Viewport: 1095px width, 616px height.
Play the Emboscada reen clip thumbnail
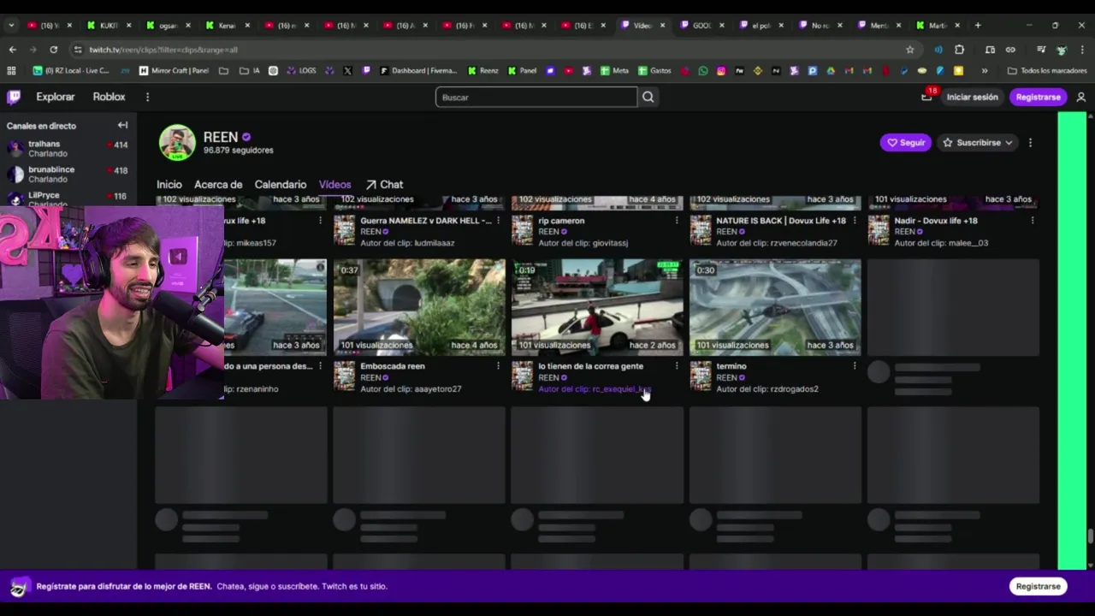tap(419, 307)
